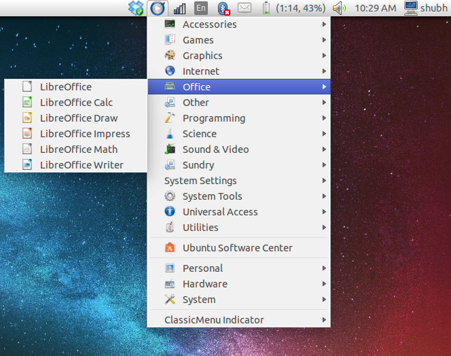Click the Universal Access icon
Screen dimensions: 451x356
170,211
